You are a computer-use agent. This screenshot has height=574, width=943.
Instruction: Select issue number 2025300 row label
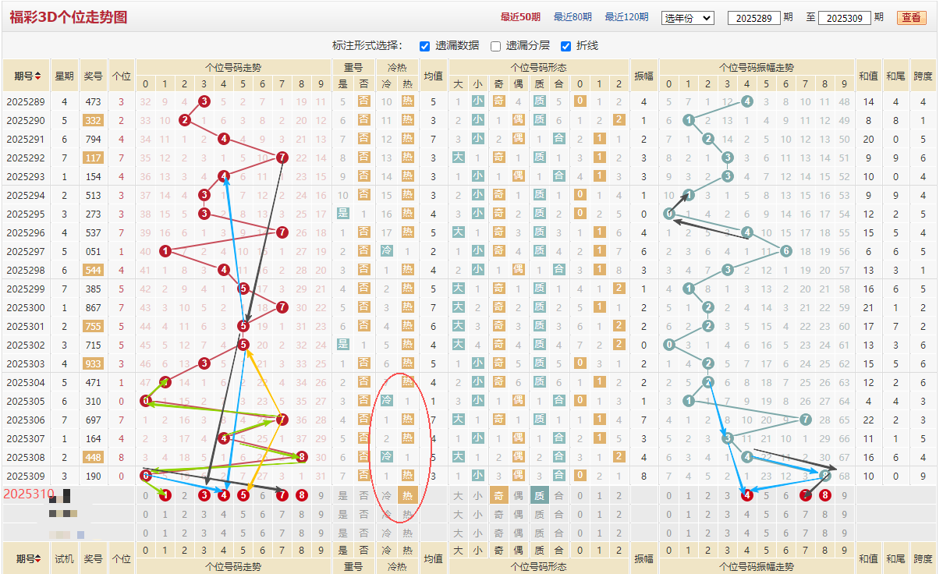coord(26,307)
